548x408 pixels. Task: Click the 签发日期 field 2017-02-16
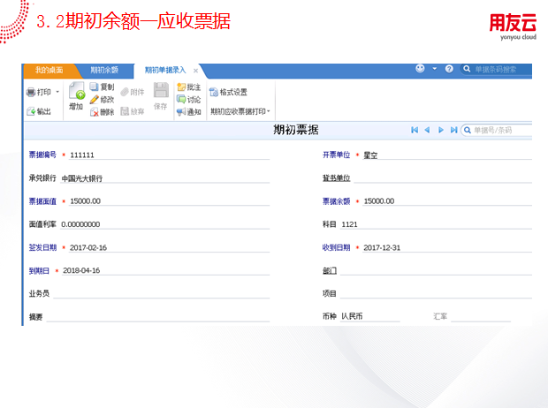[169, 247]
